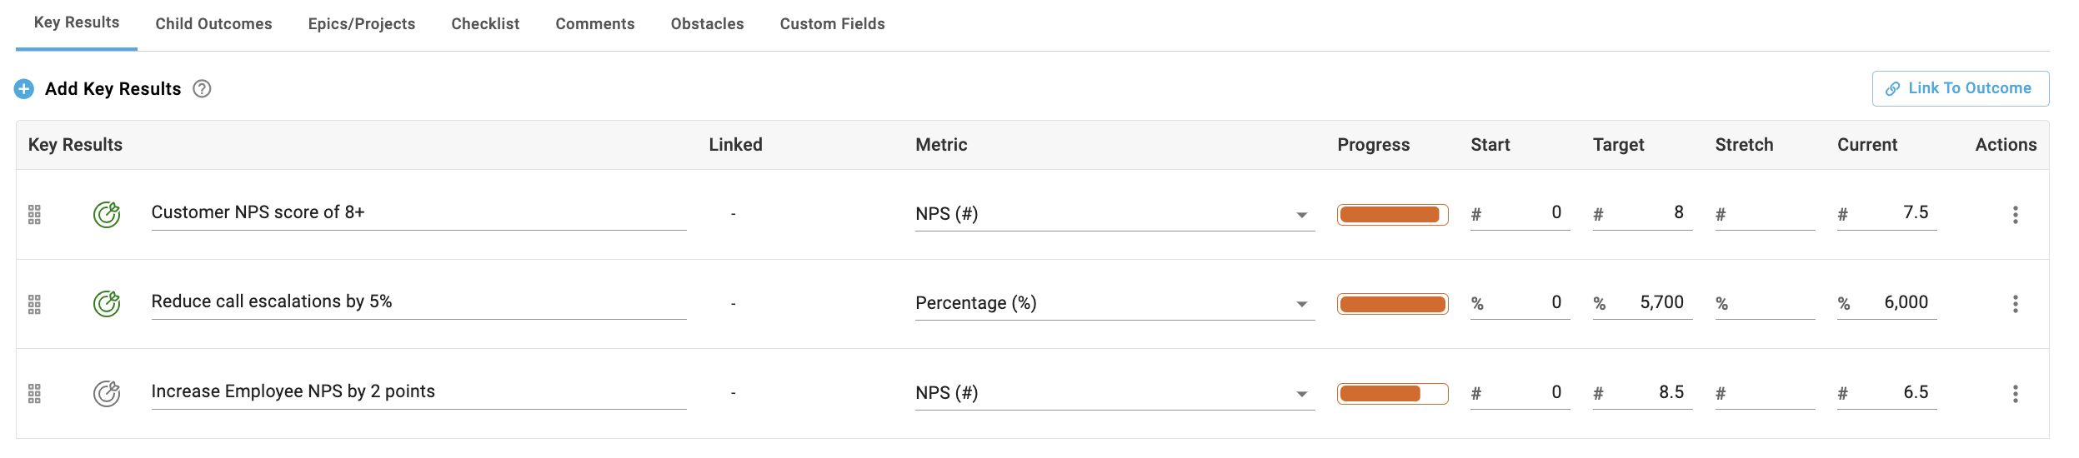Click the Add Key Results label
This screenshot has height=458, width=2079.
(x=113, y=89)
